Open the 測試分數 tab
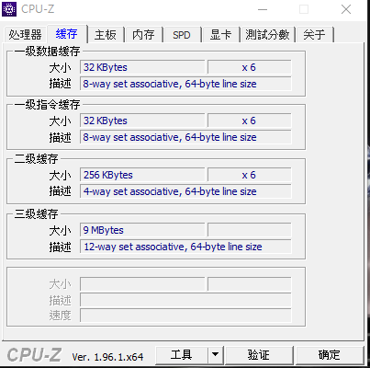The image size is (370, 368). (267, 34)
